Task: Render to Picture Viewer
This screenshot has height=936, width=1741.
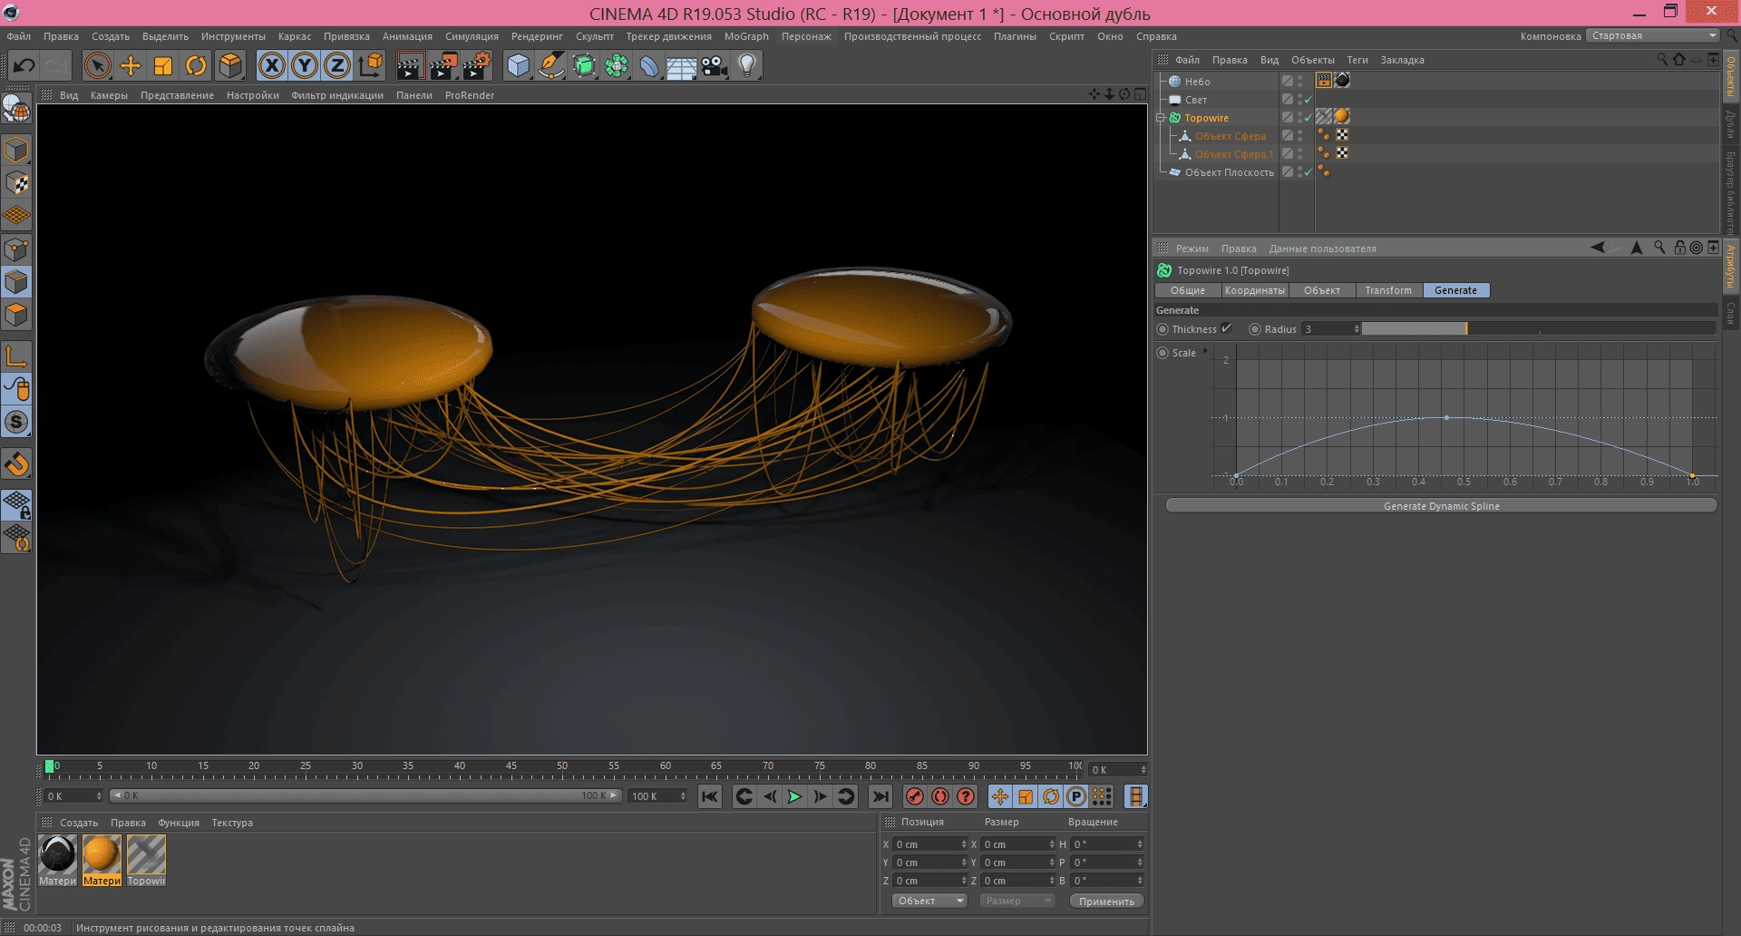Action: 443,65
